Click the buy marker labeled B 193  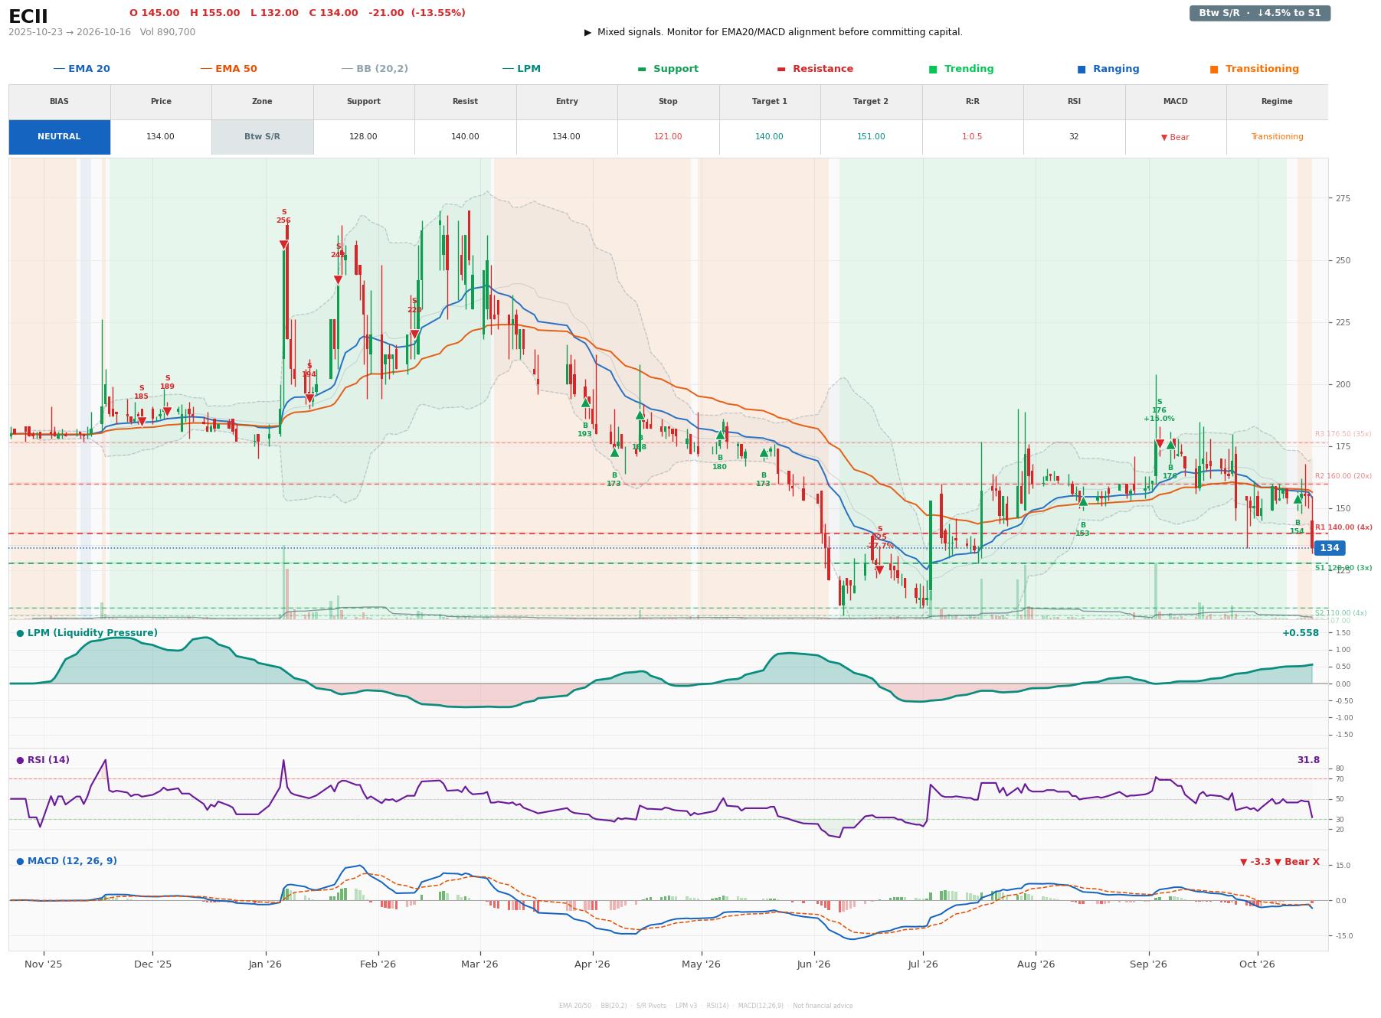click(585, 403)
